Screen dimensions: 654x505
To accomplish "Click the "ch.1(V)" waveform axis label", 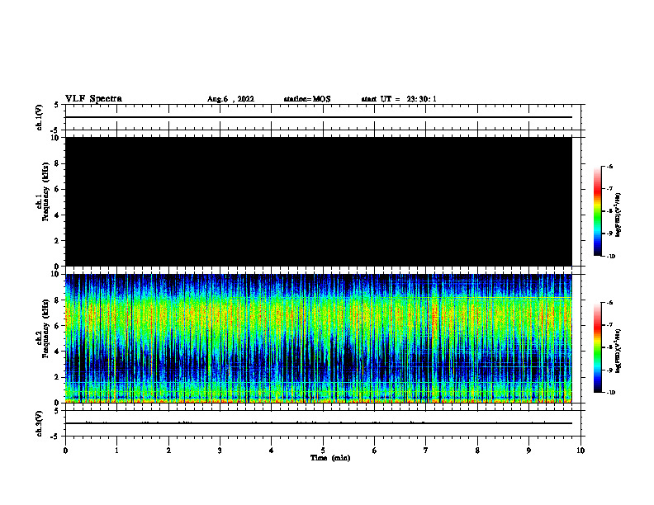I will pos(39,117).
